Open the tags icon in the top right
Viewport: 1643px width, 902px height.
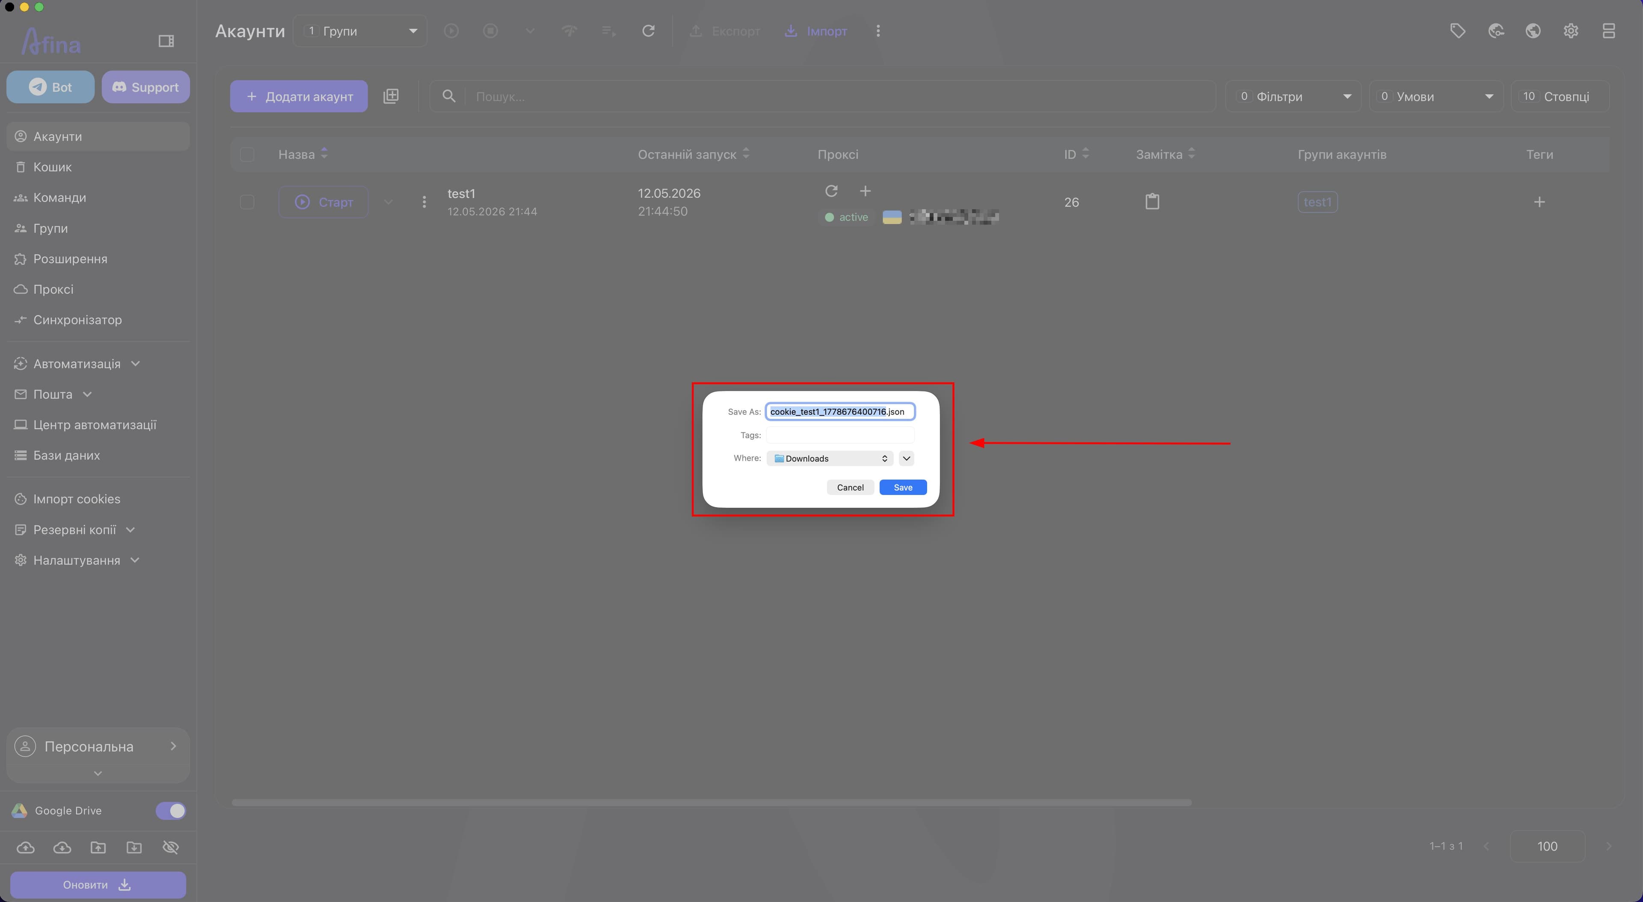click(x=1457, y=31)
